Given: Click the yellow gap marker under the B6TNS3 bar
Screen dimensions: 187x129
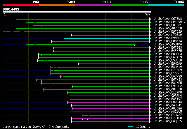Looking at the screenshot, I should pyautogui.click(x=41, y=81).
